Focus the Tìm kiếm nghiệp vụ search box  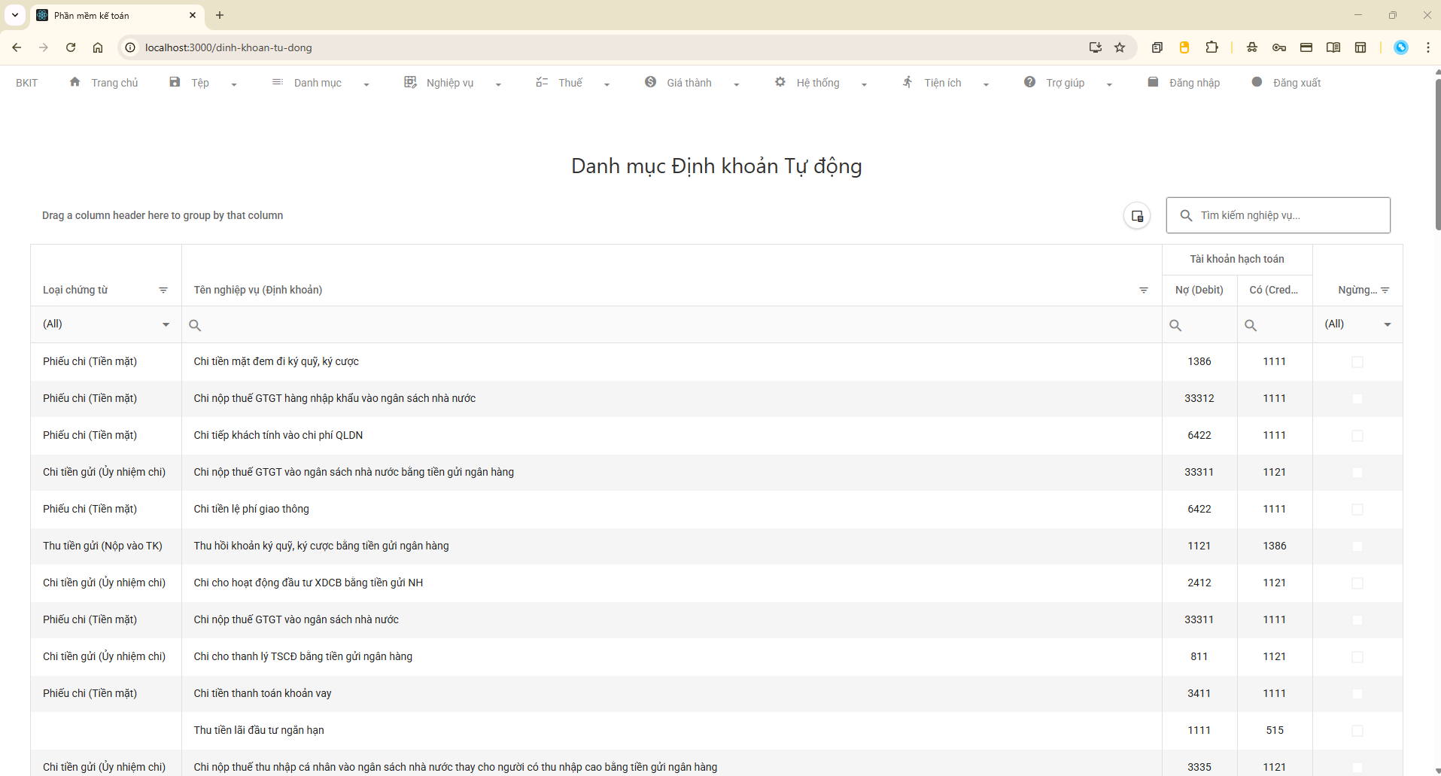pyautogui.click(x=1278, y=215)
